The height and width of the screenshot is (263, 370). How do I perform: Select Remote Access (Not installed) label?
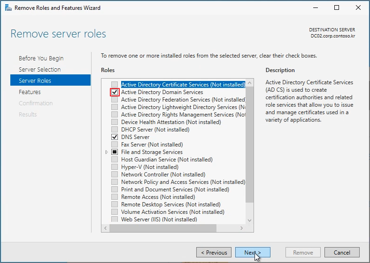[158, 197]
